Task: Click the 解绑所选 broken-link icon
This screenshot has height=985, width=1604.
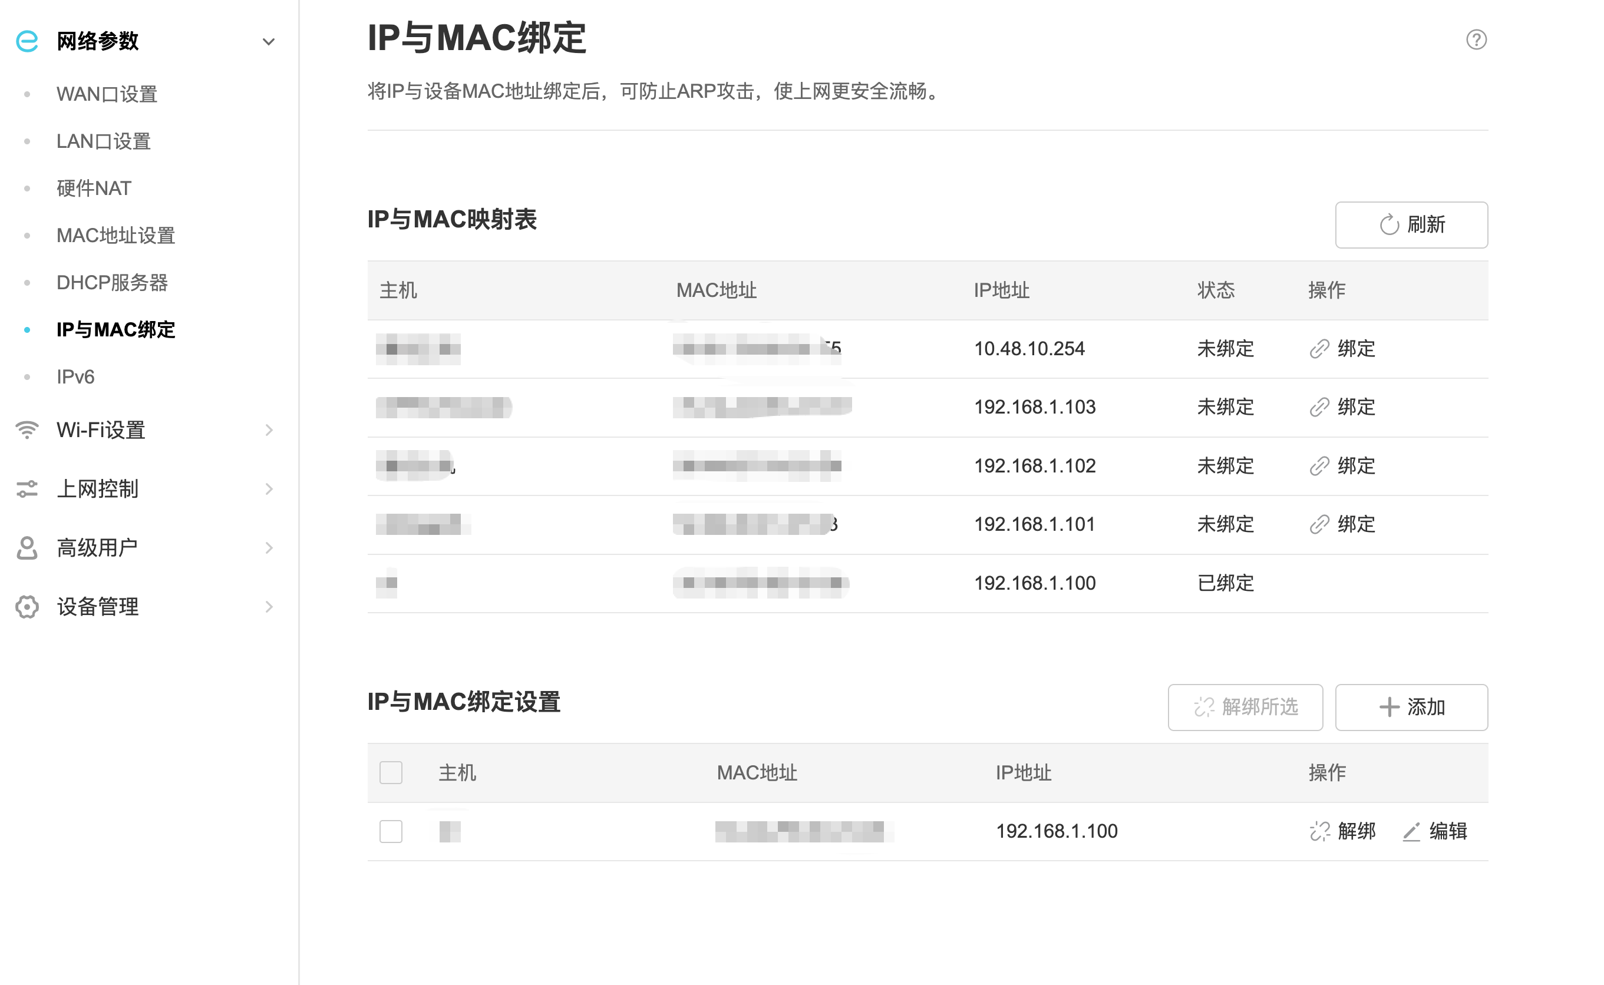Action: [1204, 708]
